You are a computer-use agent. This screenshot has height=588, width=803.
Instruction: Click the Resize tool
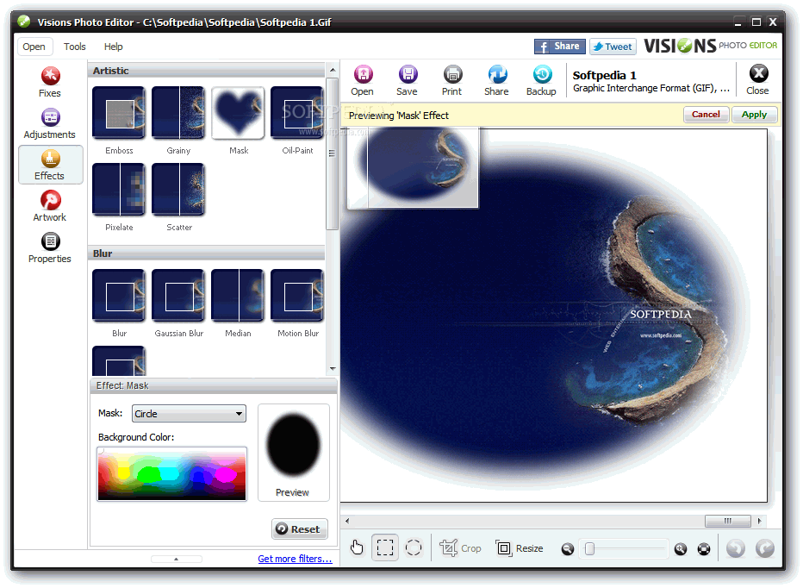coord(520,548)
